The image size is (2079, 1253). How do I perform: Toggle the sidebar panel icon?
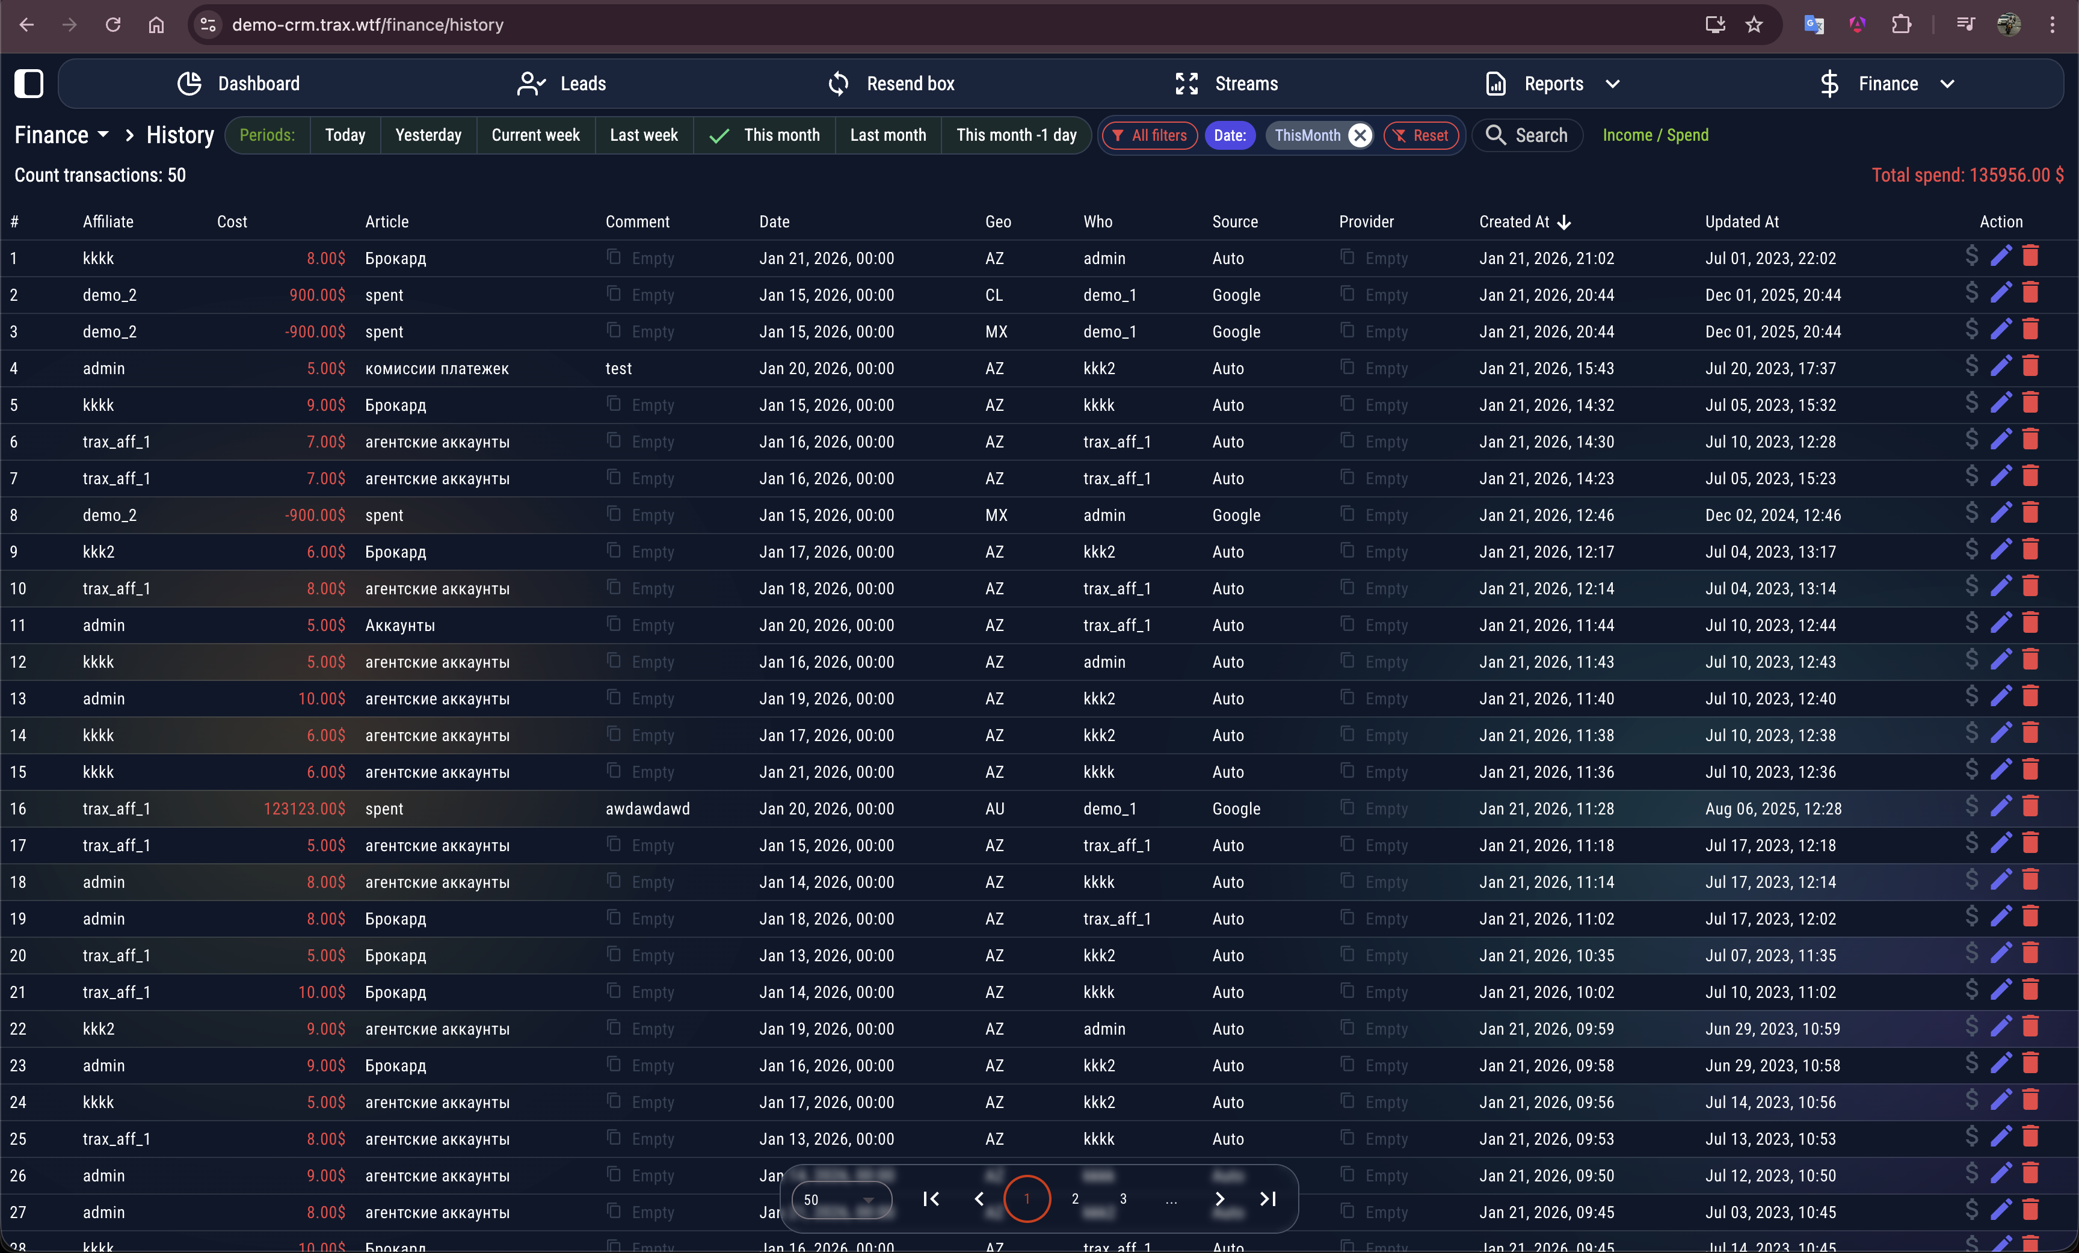click(29, 84)
